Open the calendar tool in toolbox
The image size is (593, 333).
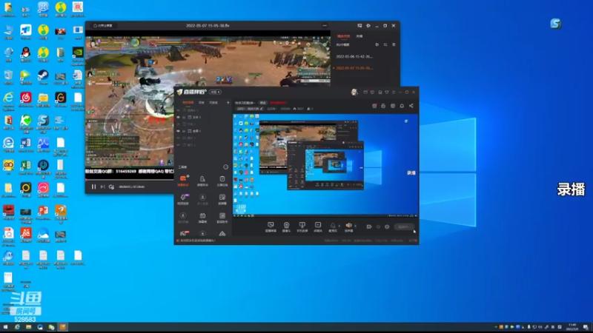tap(202, 217)
